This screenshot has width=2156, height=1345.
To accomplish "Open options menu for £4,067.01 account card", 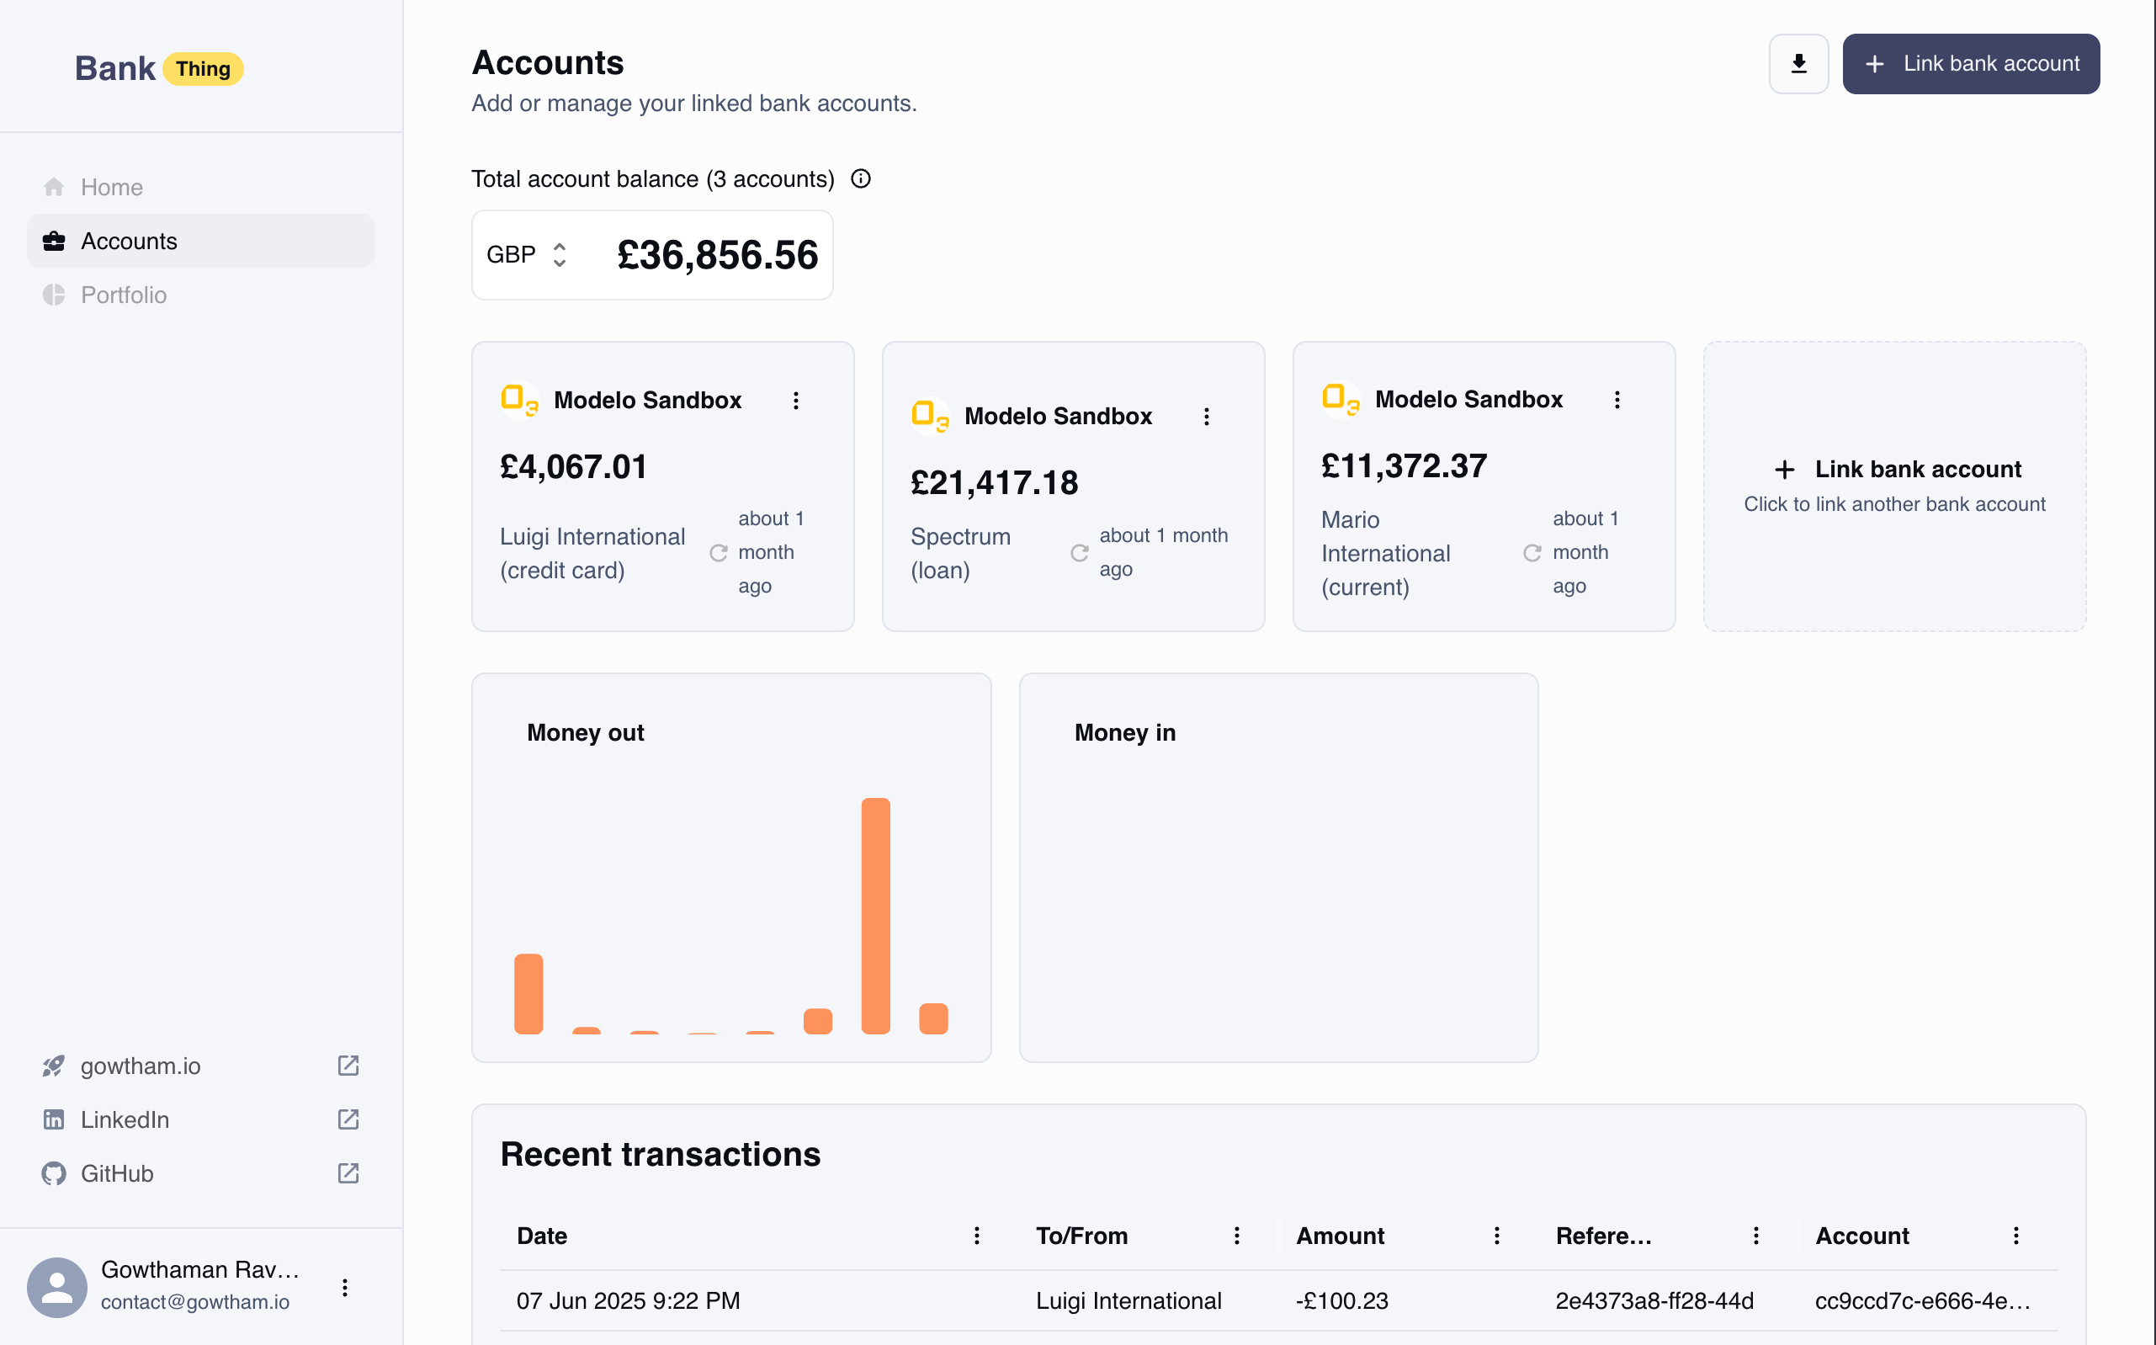I will tap(795, 401).
